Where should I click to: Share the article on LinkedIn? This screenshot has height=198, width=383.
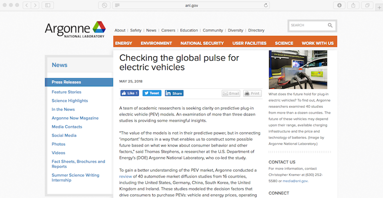(174, 93)
